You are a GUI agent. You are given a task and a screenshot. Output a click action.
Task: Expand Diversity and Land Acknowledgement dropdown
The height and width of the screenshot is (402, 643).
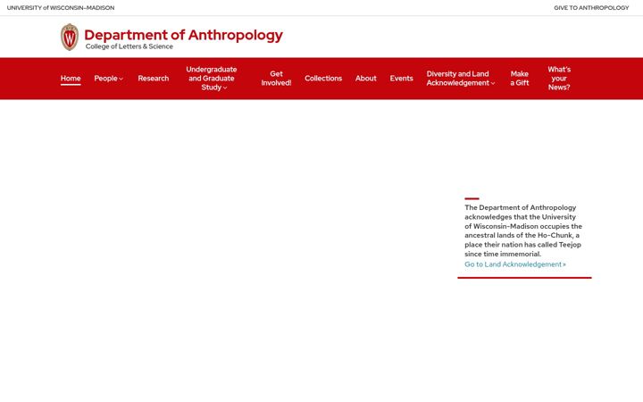pyautogui.click(x=460, y=79)
